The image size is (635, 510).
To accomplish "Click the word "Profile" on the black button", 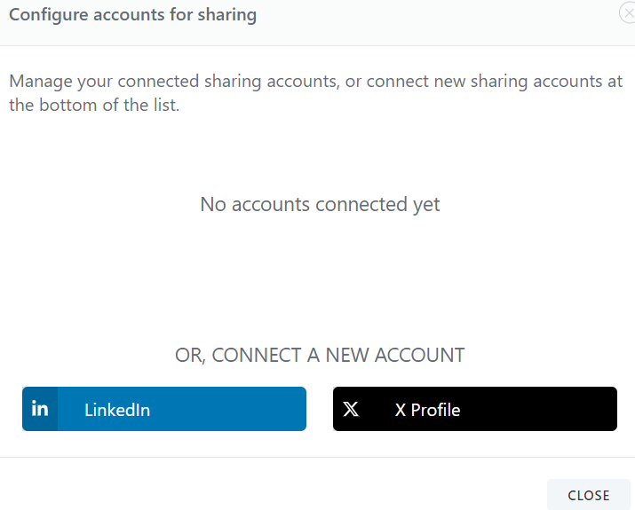I will (435, 410).
